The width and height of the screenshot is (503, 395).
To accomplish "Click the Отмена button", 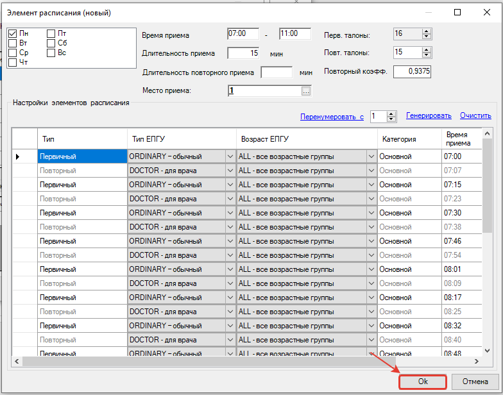I will [475, 382].
